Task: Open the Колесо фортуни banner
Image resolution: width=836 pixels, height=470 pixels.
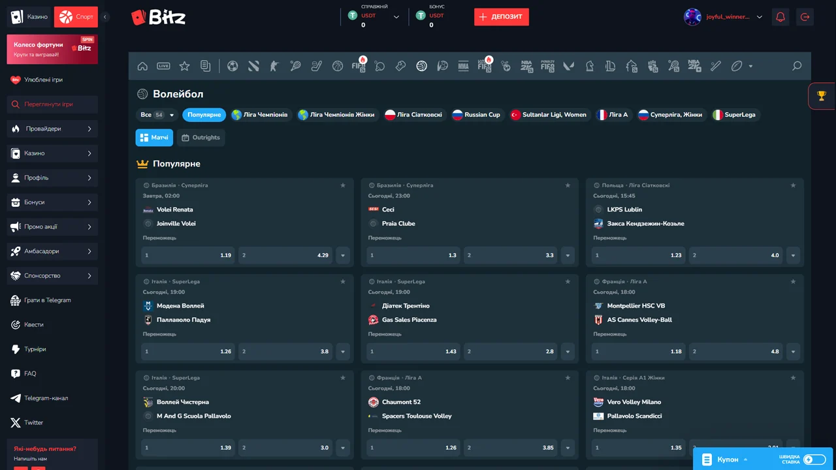Action: 52,50
